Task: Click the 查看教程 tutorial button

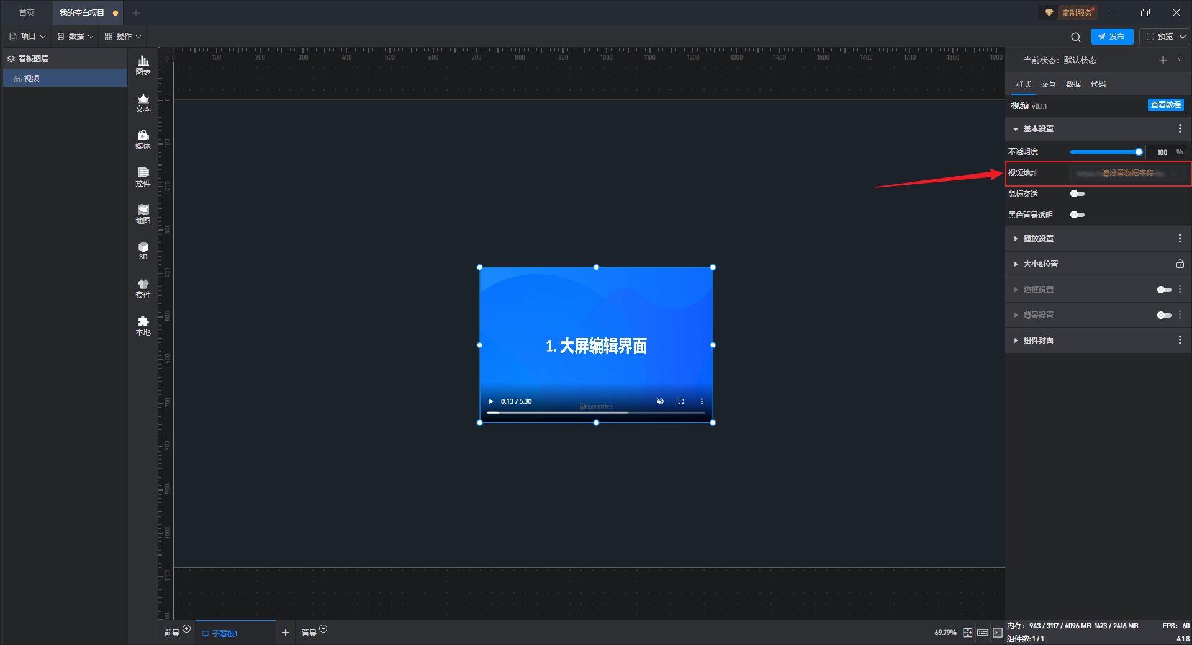Action: [1165, 105]
